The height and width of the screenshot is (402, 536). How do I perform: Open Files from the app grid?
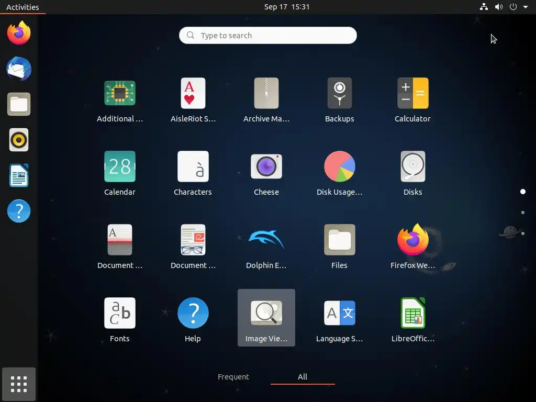(x=339, y=247)
